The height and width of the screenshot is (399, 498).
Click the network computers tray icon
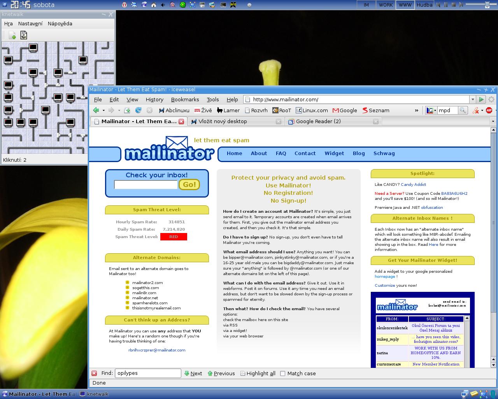coord(465,394)
